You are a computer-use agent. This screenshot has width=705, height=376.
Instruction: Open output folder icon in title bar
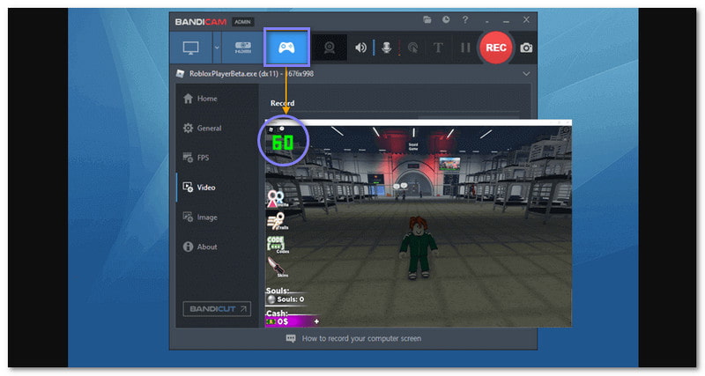tap(427, 19)
